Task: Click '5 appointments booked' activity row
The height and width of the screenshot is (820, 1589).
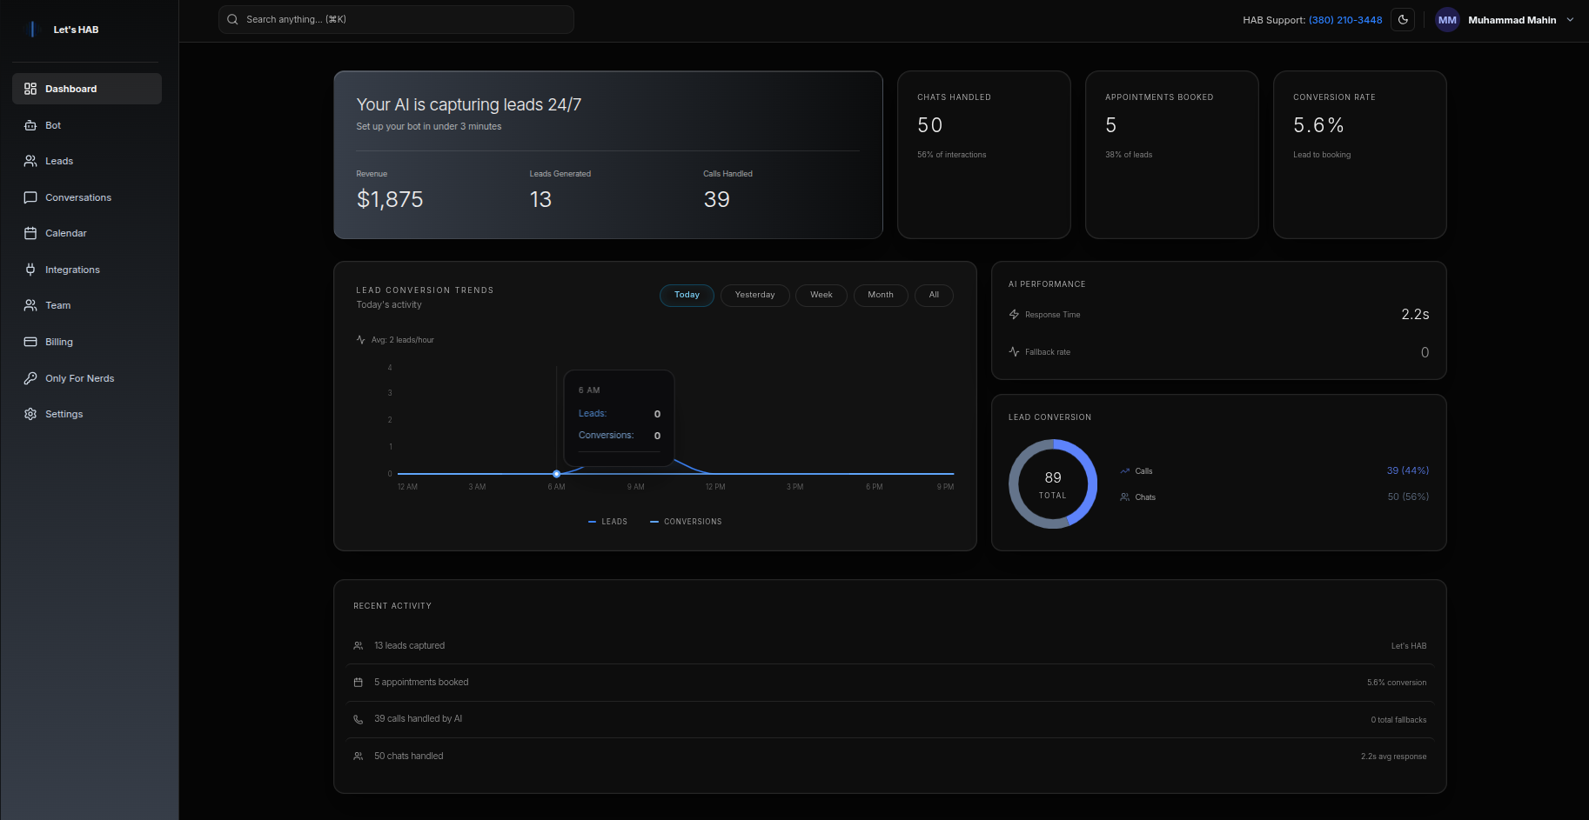Action: point(889,683)
